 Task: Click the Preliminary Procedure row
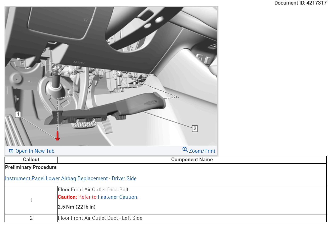[x=31, y=167]
